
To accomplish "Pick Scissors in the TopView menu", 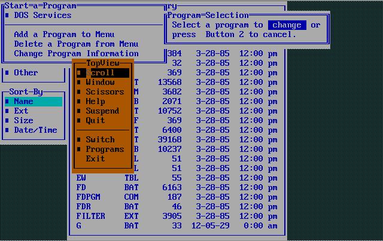I will (x=105, y=92).
